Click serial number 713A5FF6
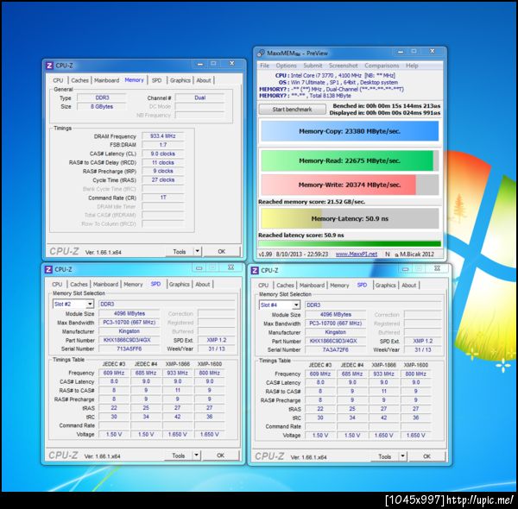This screenshot has width=518, height=509. coord(129,349)
